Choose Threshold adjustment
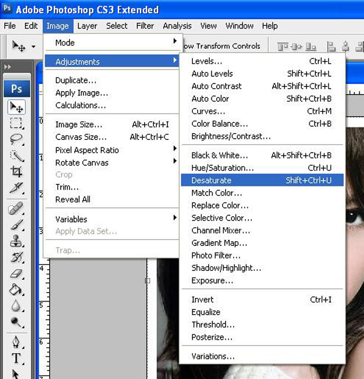 (262, 324)
